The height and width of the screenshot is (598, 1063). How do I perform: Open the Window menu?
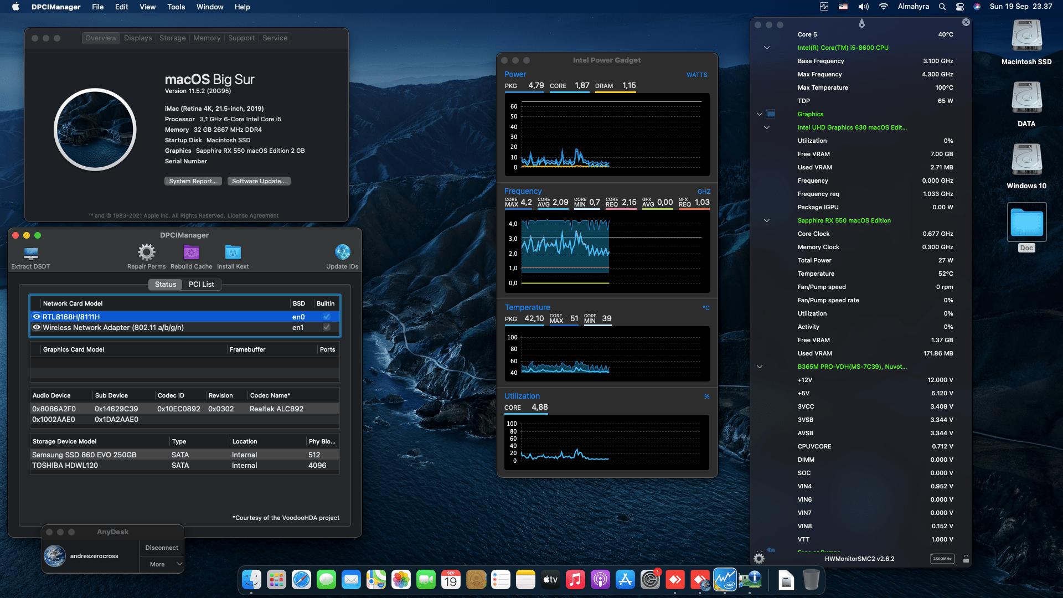tap(210, 7)
